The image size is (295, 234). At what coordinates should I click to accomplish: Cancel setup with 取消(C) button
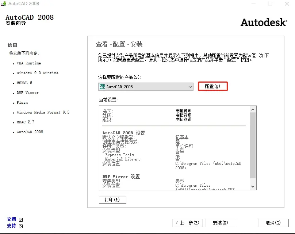273,223
